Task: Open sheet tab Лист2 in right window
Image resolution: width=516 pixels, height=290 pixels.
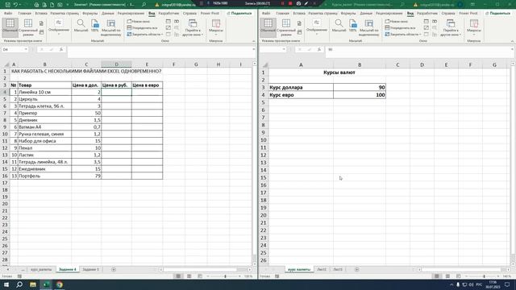Action: click(x=322, y=269)
